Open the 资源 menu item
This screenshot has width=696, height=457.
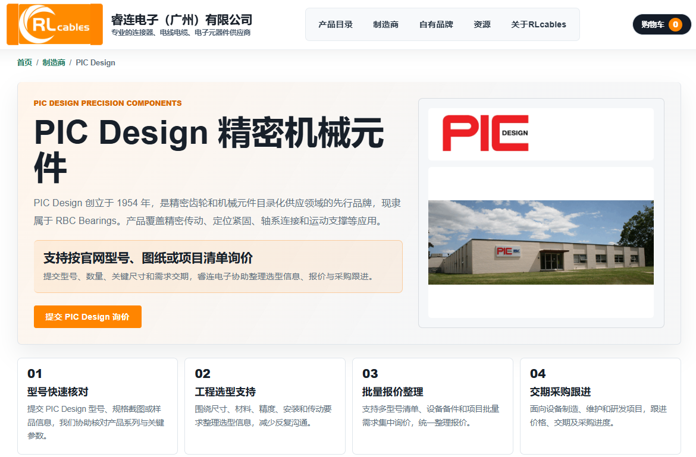pyautogui.click(x=482, y=24)
